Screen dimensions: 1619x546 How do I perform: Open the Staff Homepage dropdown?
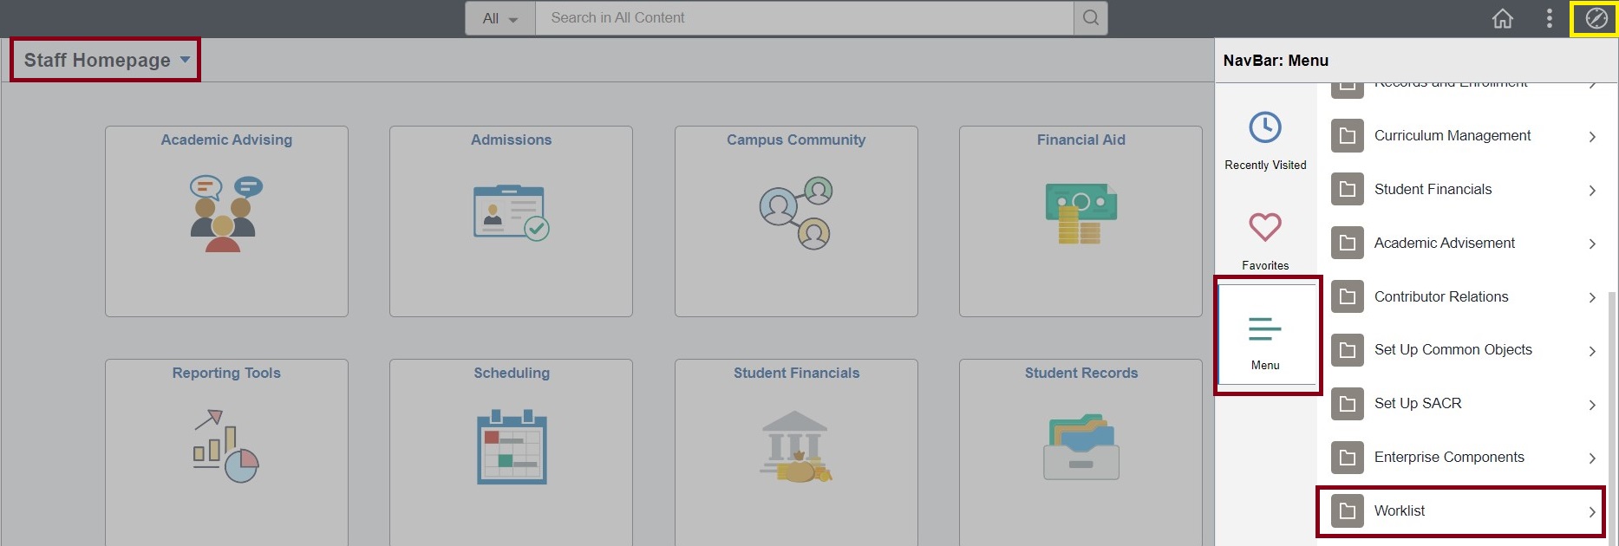[106, 61]
